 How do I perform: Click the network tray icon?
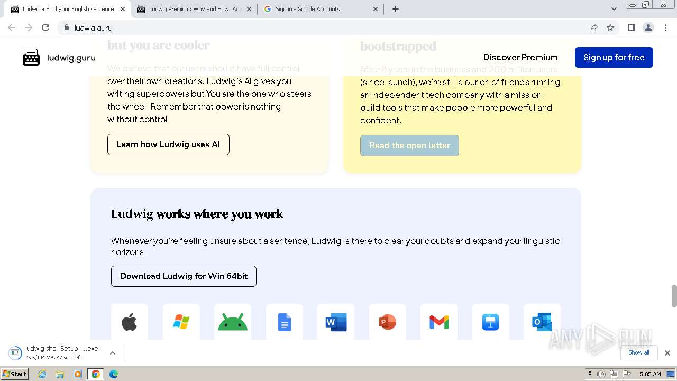614,374
